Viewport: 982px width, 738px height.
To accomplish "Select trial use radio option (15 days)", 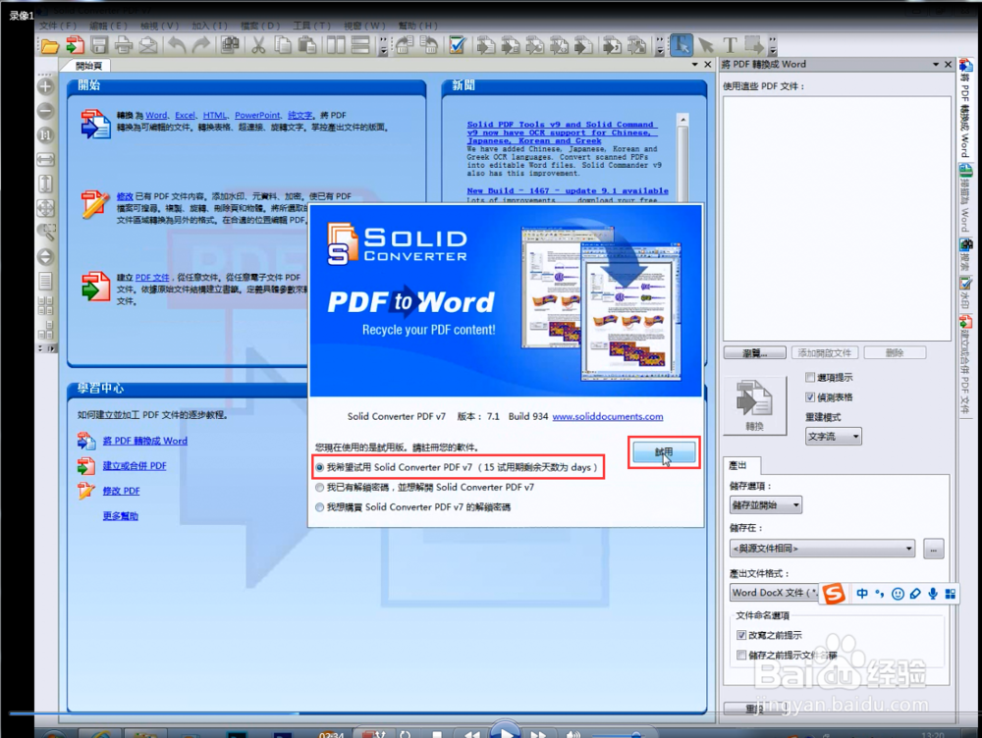I will tap(320, 467).
